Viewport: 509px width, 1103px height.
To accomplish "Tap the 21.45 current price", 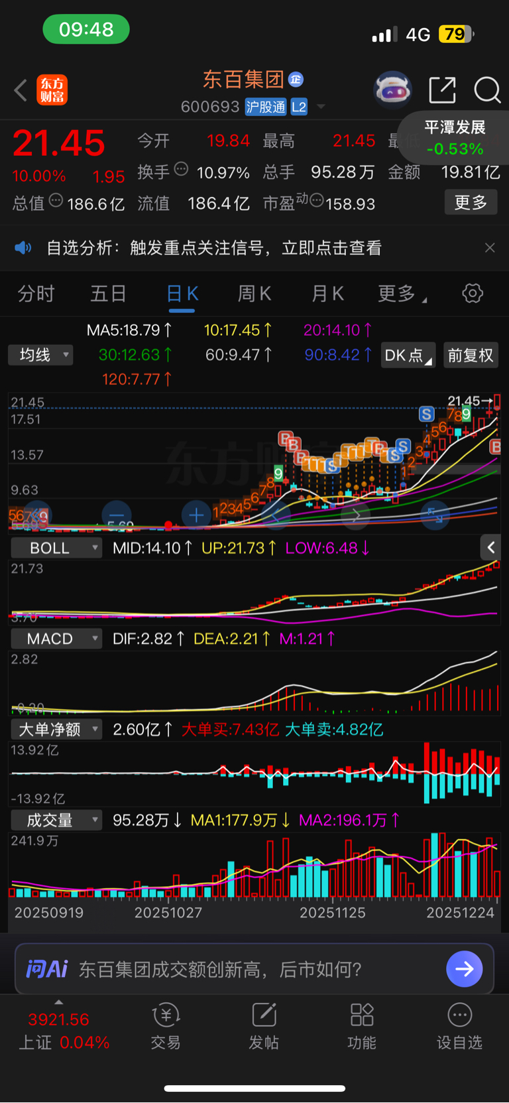I will pos(59,143).
